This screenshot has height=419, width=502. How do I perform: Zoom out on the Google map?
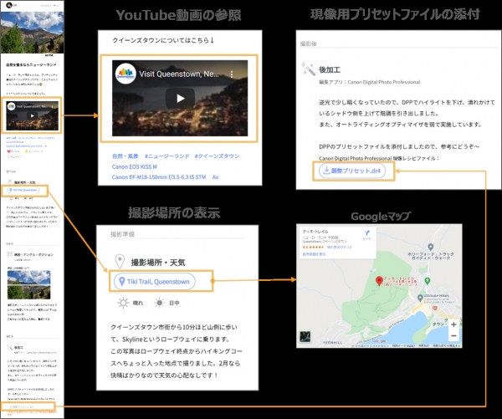[453, 335]
